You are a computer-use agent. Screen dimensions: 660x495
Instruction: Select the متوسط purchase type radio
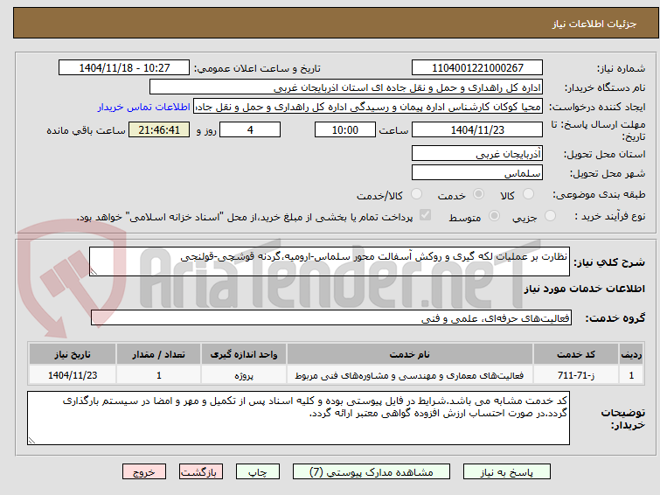[494, 216]
